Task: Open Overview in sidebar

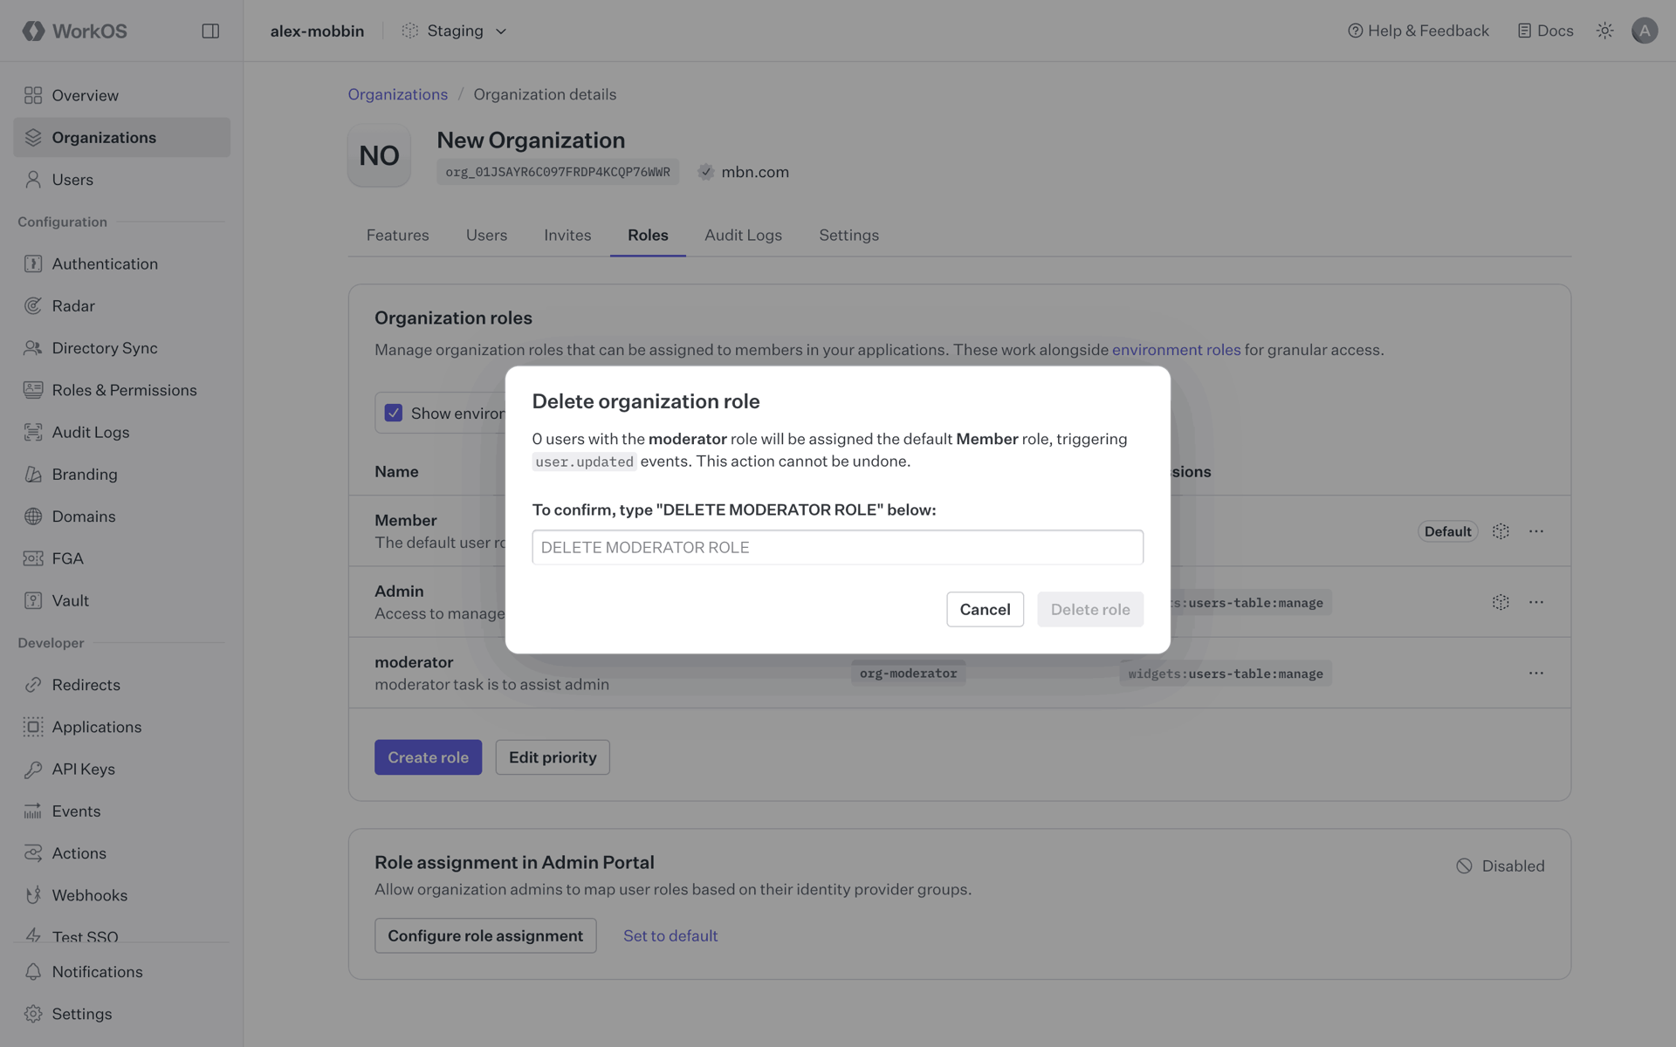Action: tap(121, 95)
